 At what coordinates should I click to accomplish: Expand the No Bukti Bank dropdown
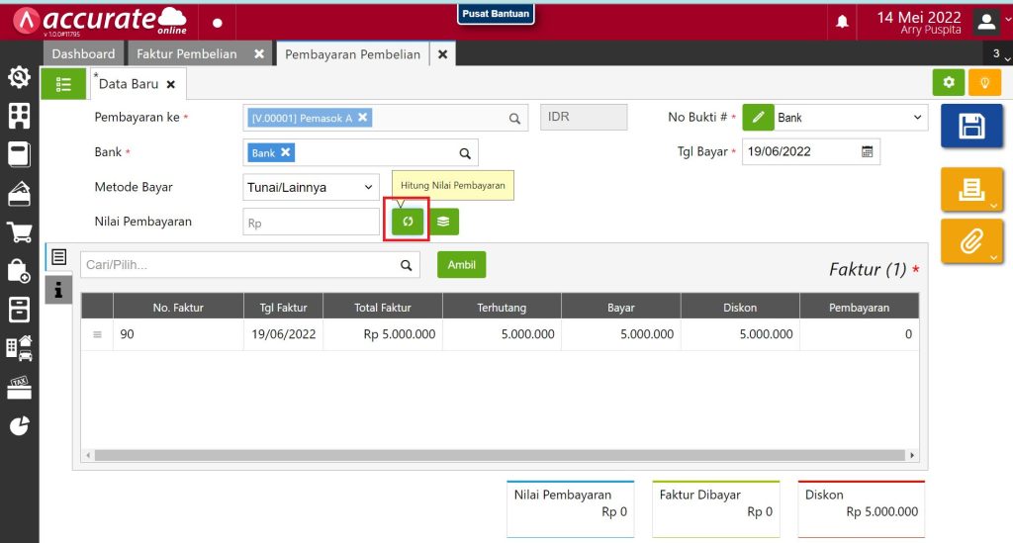[850, 118]
